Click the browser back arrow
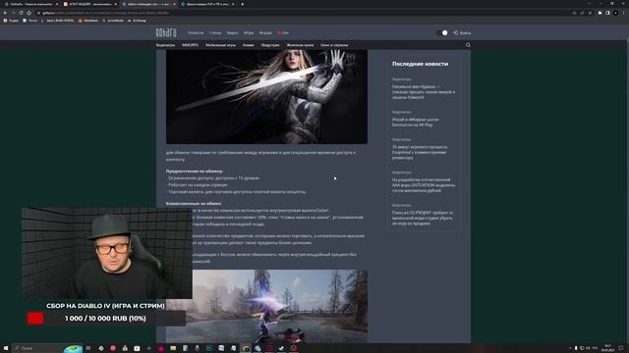The image size is (629, 353). [5, 13]
